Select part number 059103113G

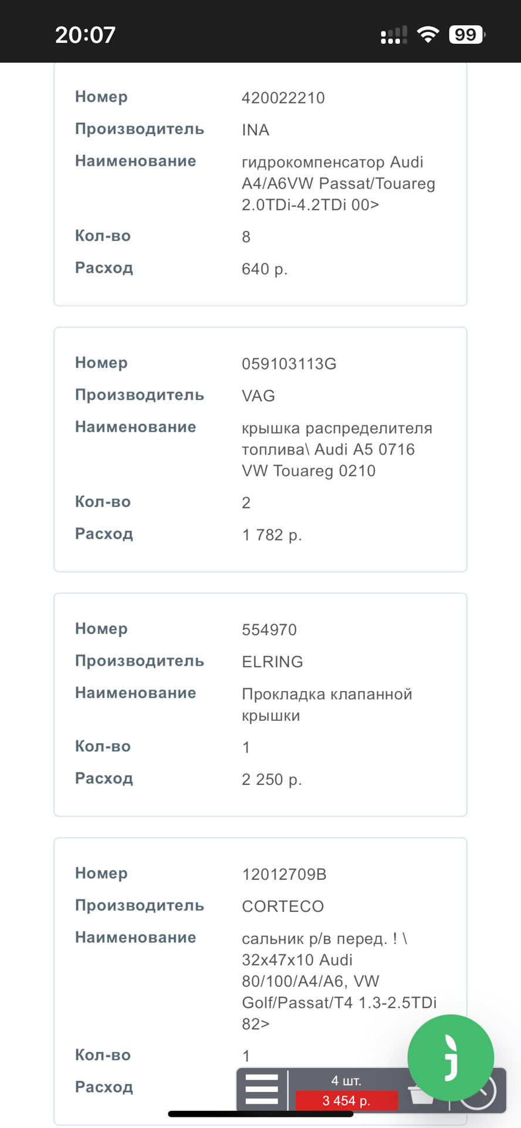(289, 364)
